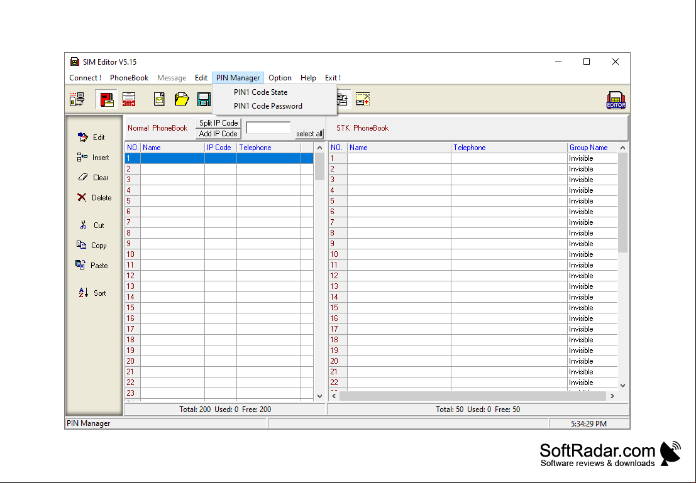Viewport: 696px width, 483px height.
Task: Open the Help menu
Action: pos(308,78)
